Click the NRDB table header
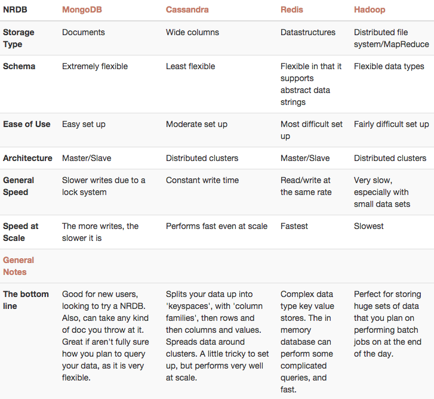434x399 pixels. (x=15, y=10)
